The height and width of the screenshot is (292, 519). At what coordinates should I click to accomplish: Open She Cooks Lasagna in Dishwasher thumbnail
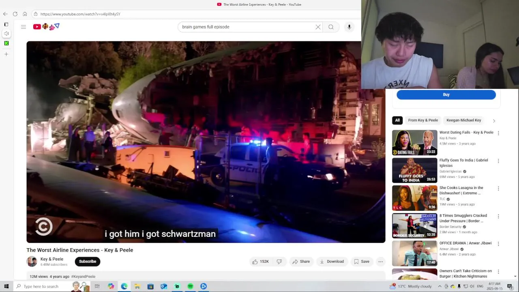tap(414, 198)
